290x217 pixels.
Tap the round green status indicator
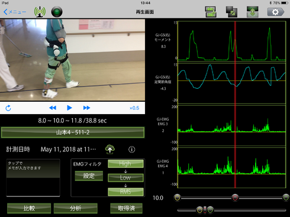(57, 12)
